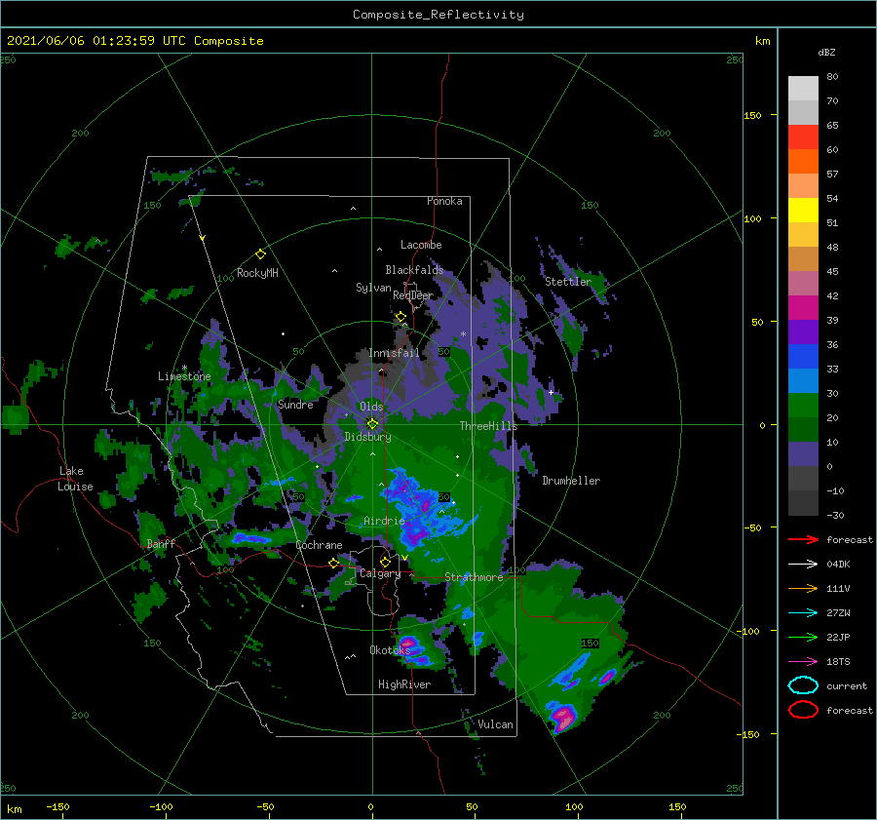Click the magenta 18TS arrow icon
The width and height of the screenshot is (877, 820).
803,662
